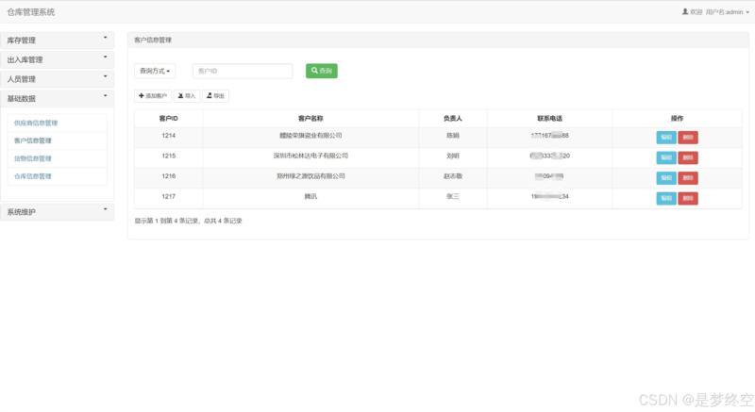Click customer name 腾讯
Screen dimensions: 755x412
(310, 196)
